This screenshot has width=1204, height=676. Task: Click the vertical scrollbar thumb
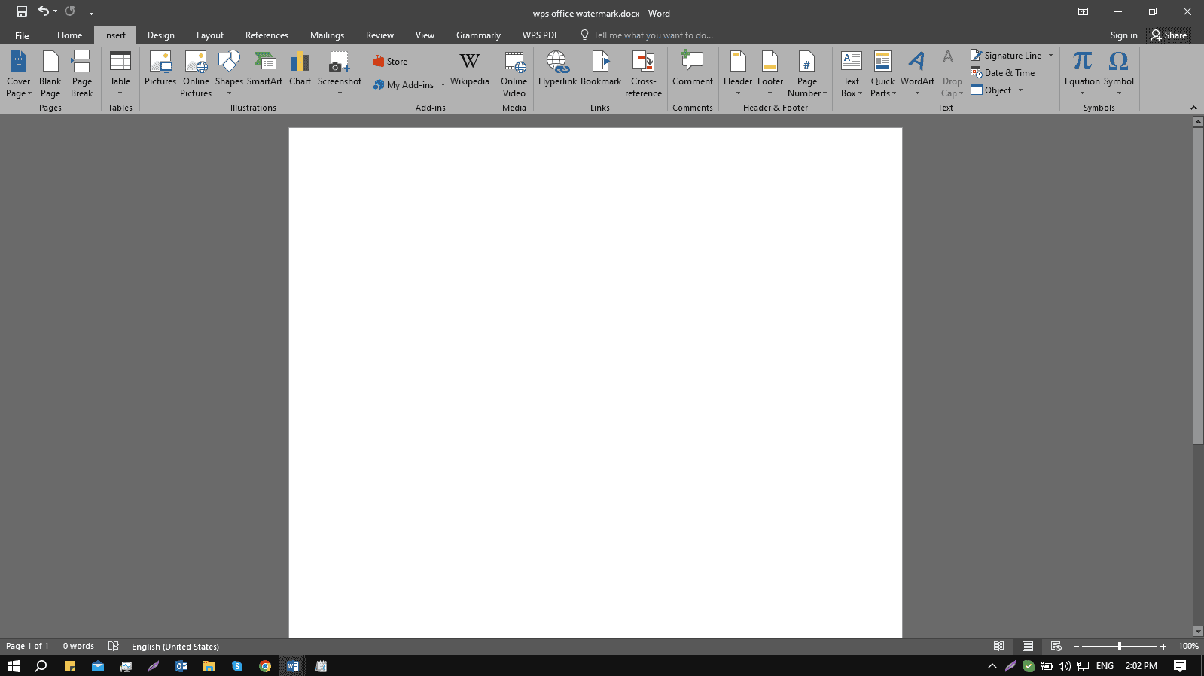1198,286
